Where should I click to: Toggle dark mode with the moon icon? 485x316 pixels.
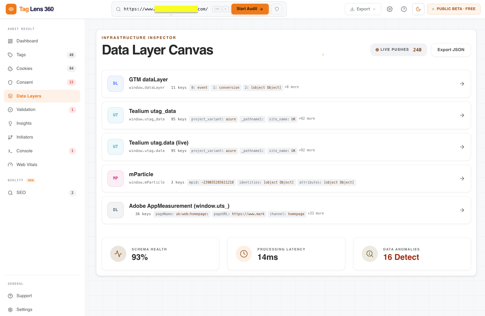[x=418, y=9]
